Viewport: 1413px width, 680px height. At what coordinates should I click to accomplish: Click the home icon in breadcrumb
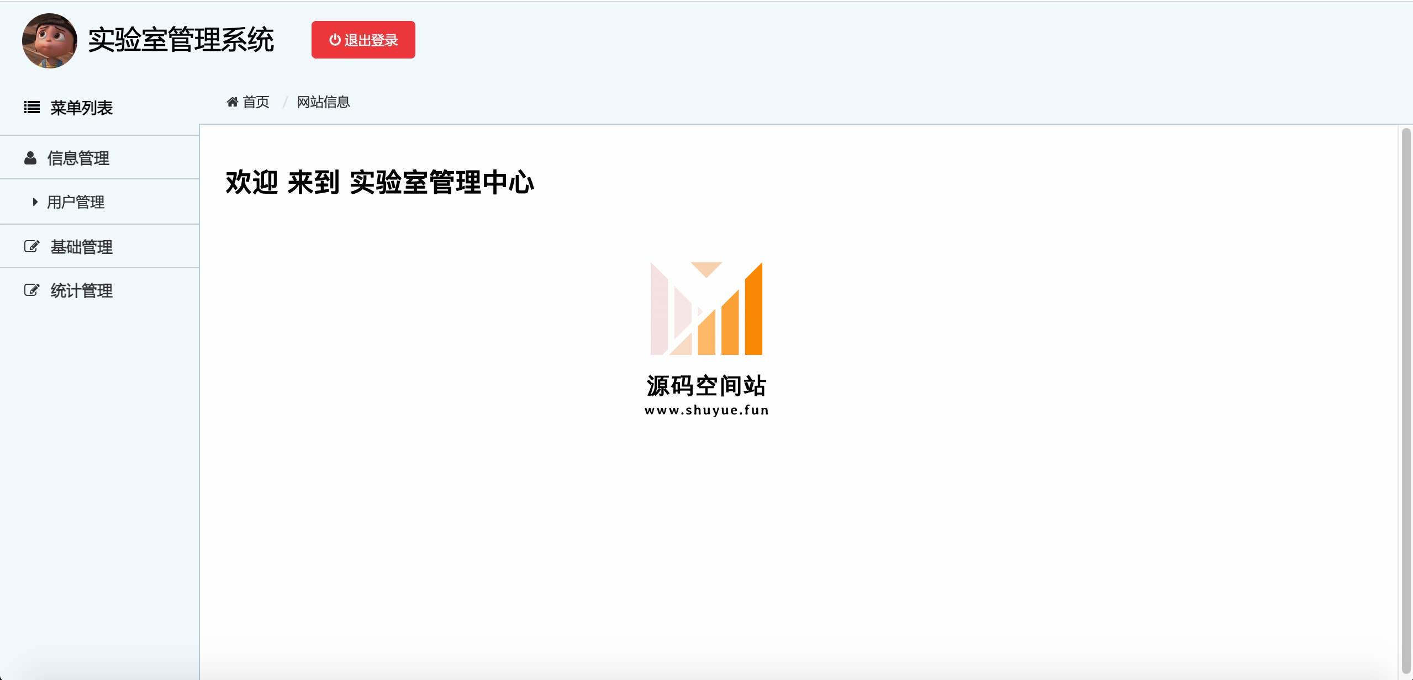233,102
